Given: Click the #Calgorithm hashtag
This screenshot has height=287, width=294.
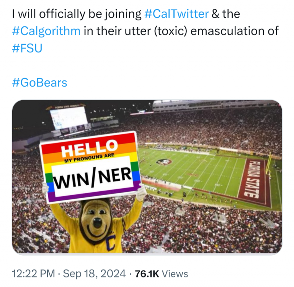Looking at the screenshot, I should 46,31.
